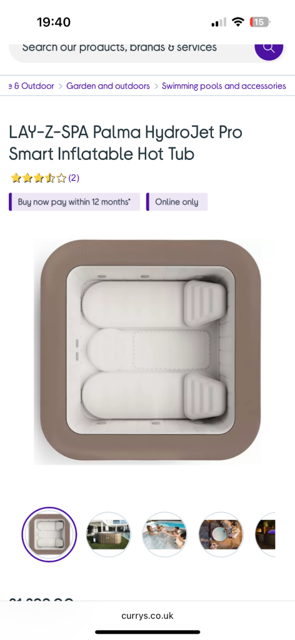295x640 pixels.
Task: Tap Buy now pay within 12 months
Action: [x=74, y=202]
